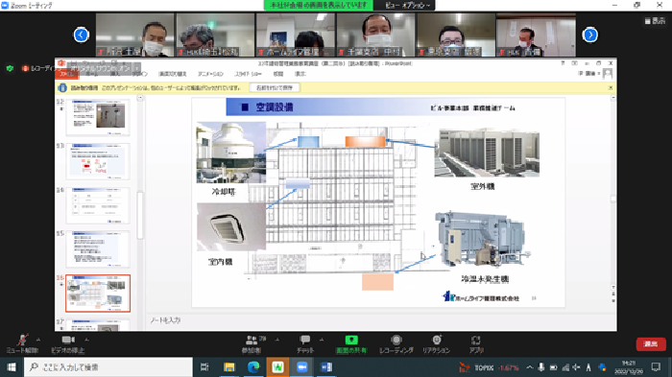Expand the video options caret beside camera
672x377 pixels.
pyautogui.click(x=86, y=340)
